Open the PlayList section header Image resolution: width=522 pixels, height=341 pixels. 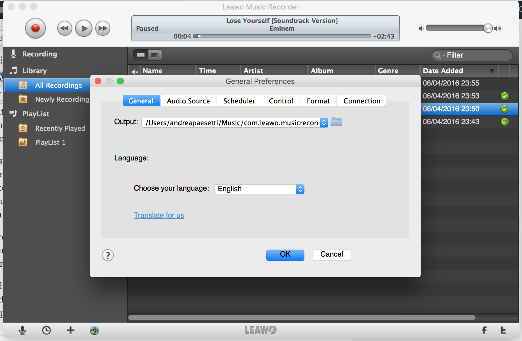pos(36,114)
